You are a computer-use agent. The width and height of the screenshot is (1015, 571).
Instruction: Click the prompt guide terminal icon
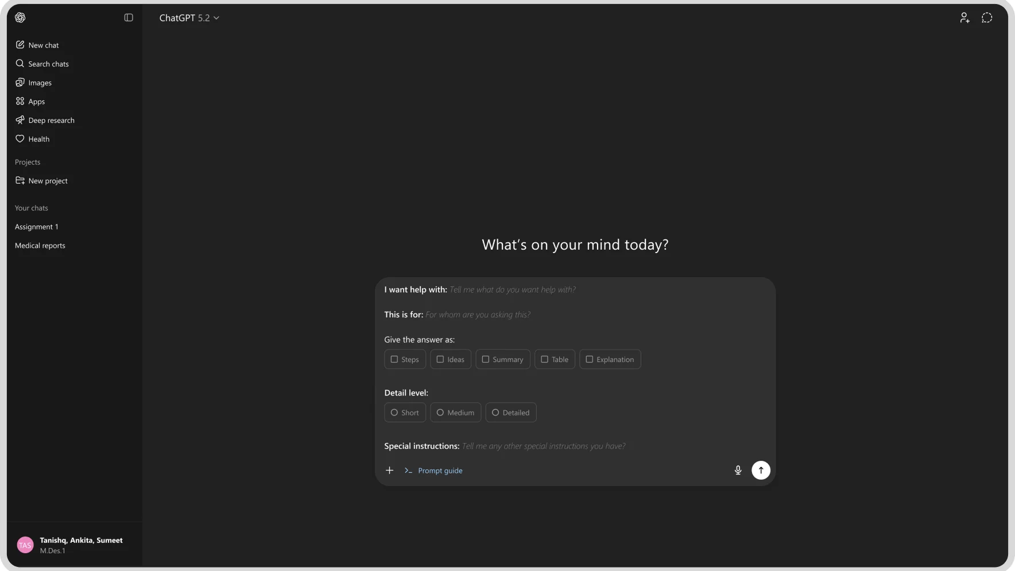coord(408,471)
